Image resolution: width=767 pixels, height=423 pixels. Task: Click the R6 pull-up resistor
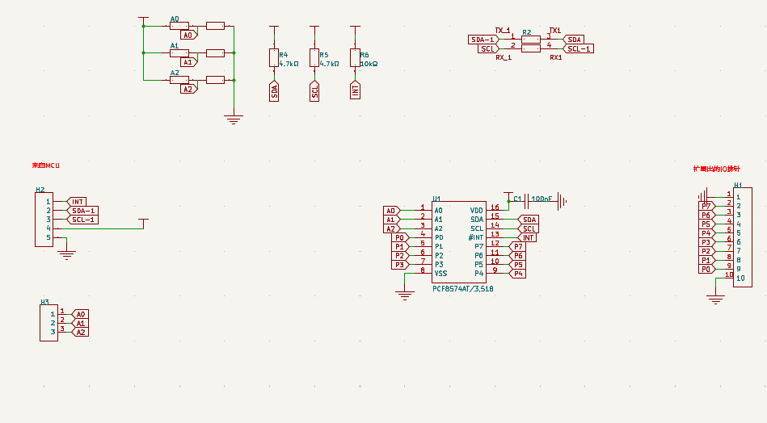click(355, 57)
